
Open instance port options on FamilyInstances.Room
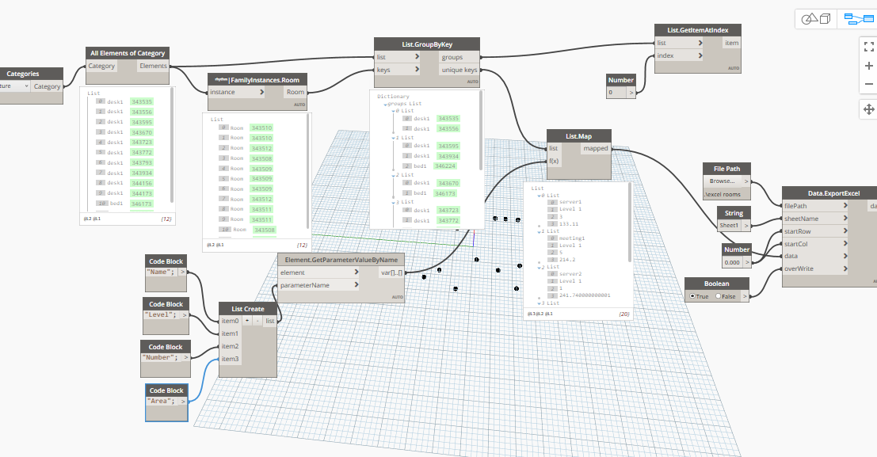[x=261, y=93]
